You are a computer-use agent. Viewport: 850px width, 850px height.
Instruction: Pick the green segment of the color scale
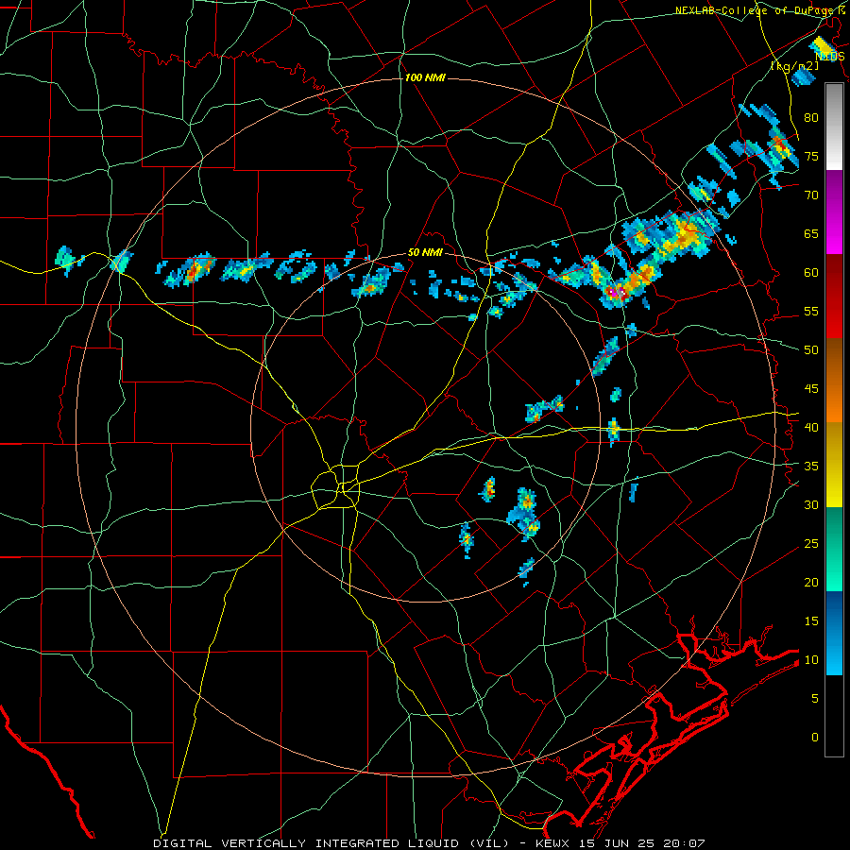pyautogui.click(x=834, y=549)
